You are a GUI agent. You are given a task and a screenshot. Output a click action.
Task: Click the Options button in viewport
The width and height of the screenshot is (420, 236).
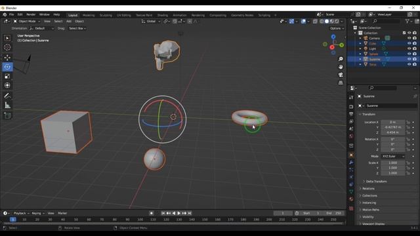[337, 28]
